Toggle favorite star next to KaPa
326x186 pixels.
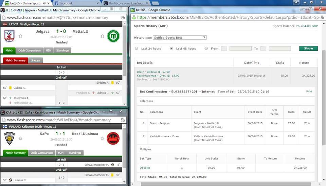[20, 138]
